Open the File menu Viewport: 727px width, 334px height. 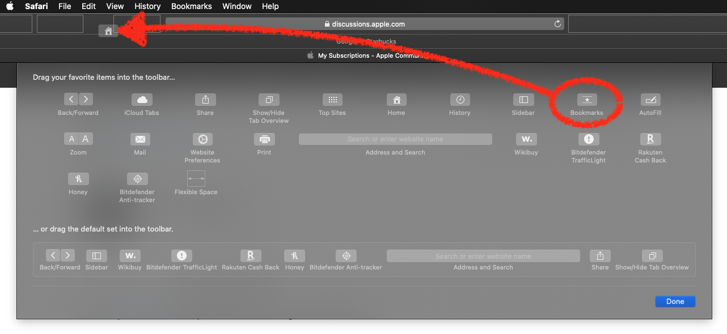65,6
